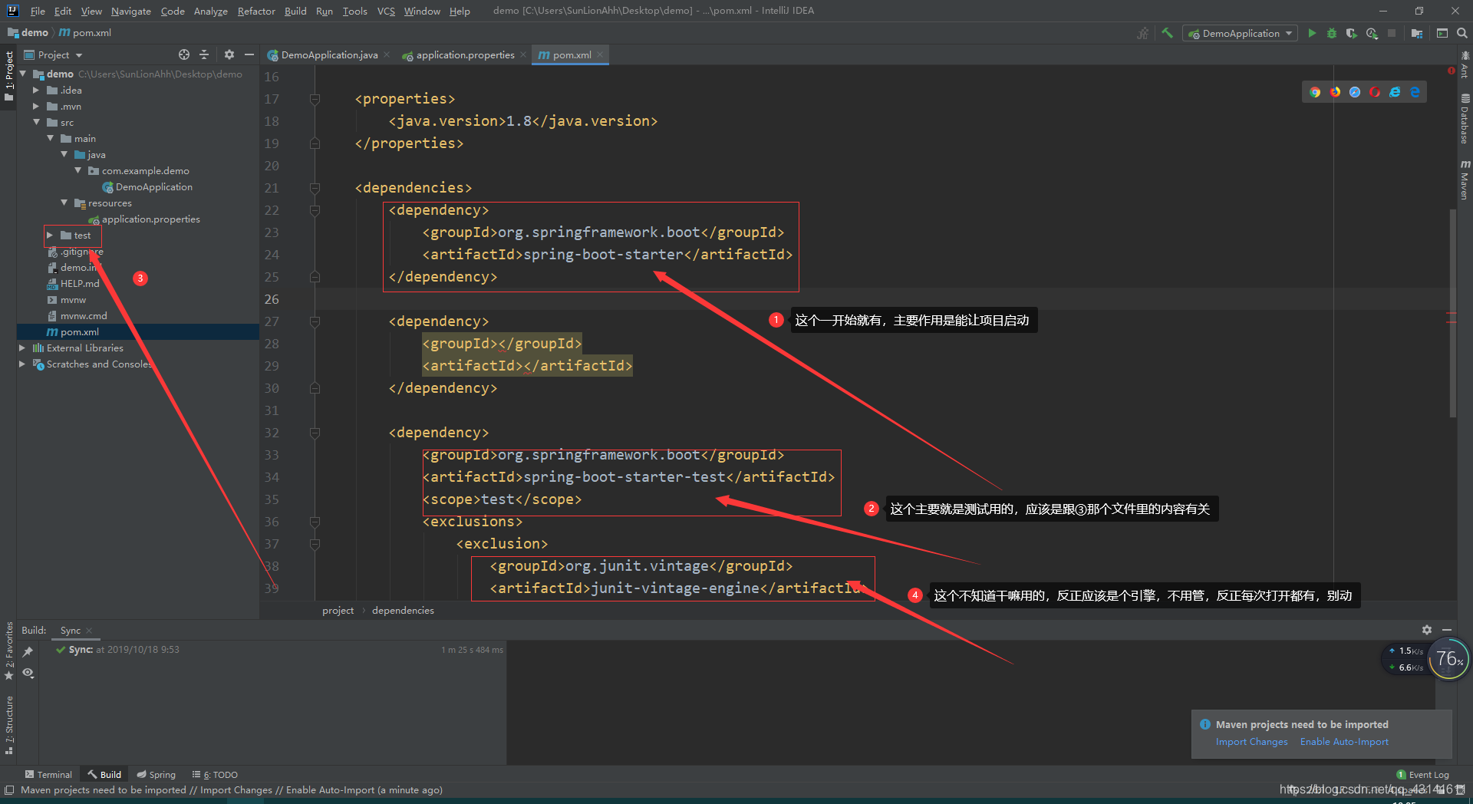
Task: Hide the Build tool window
Action: tap(1447, 630)
